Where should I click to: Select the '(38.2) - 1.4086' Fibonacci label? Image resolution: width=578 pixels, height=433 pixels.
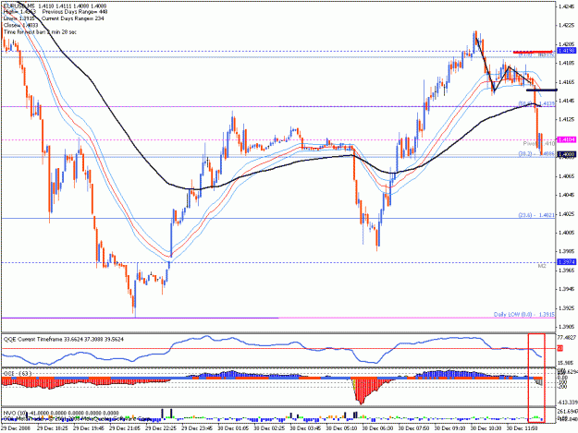[536, 154]
